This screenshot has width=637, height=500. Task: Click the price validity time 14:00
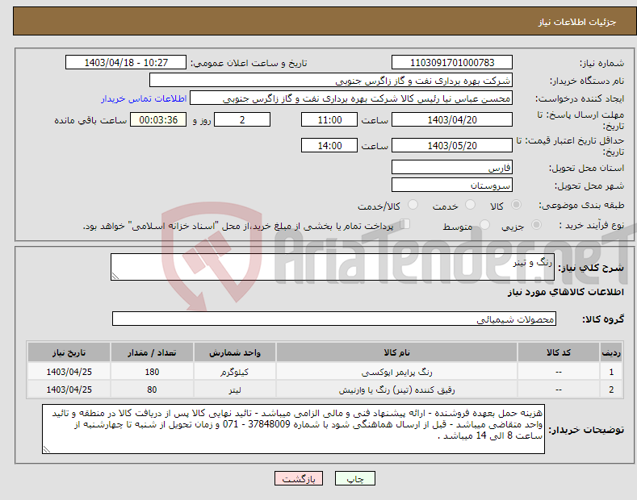tap(329, 145)
